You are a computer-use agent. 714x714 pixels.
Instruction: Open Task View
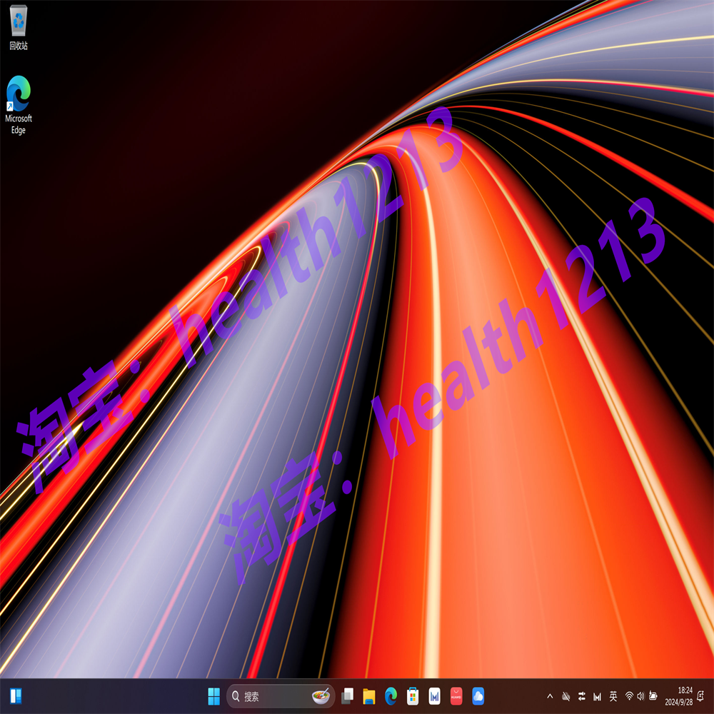coord(348,694)
